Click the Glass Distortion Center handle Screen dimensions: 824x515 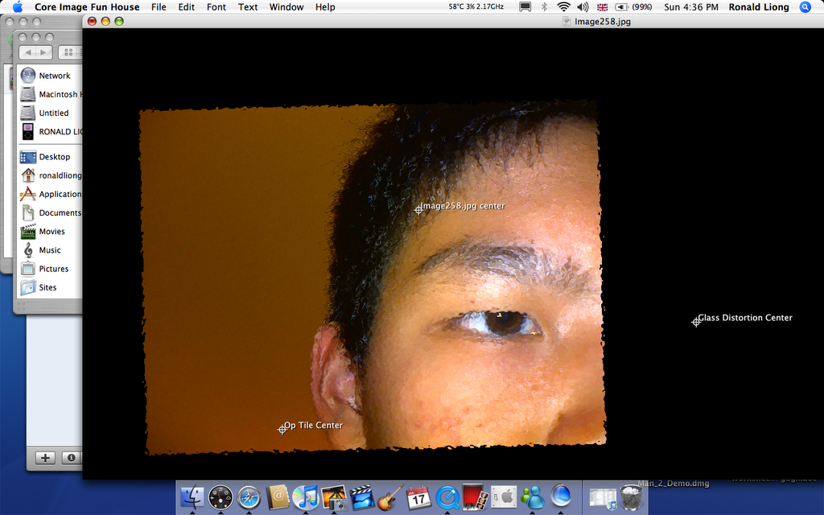tap(696, 322)
